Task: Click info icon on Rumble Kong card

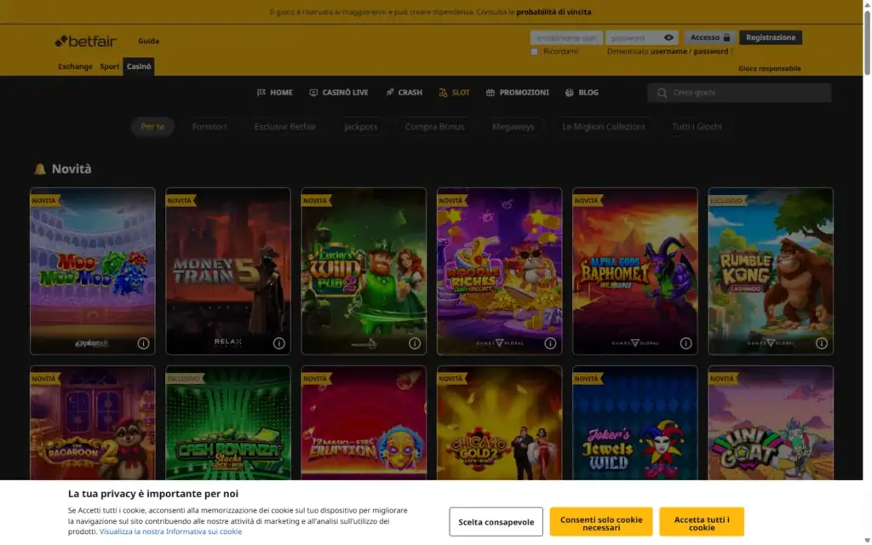Action: pos(822,343)
